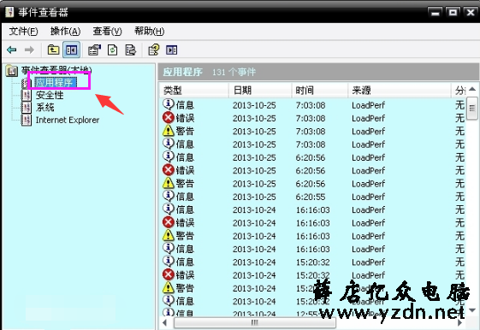Select 安全性 log in tree
Screen dimensions: 480x330
coord(50,95)
